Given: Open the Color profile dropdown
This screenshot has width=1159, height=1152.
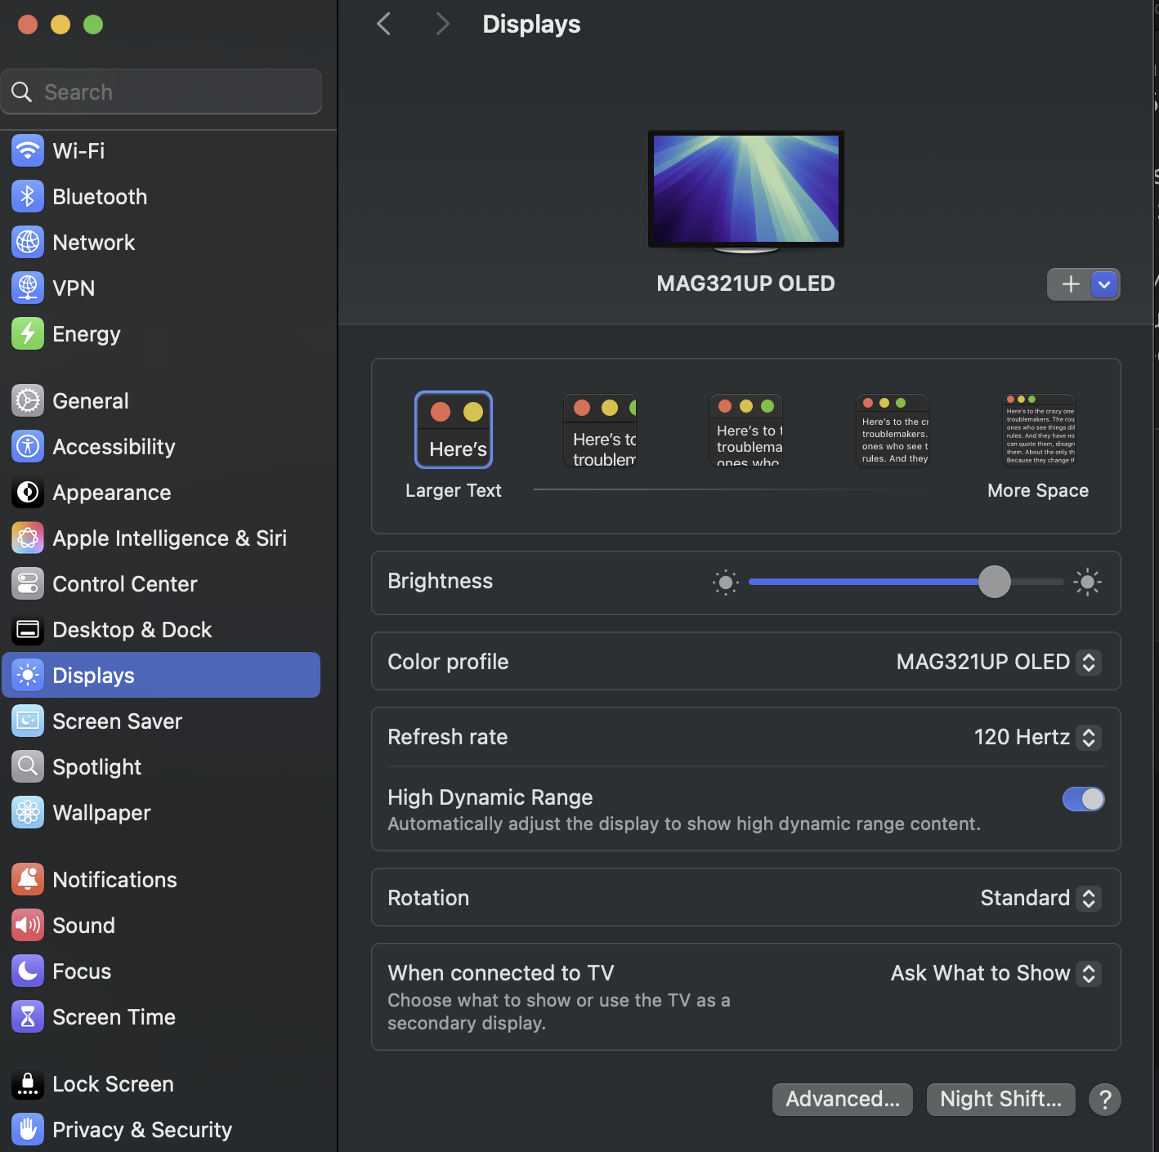Looking at the screenshot, I should pyautogui.click(x=998, y=662).
